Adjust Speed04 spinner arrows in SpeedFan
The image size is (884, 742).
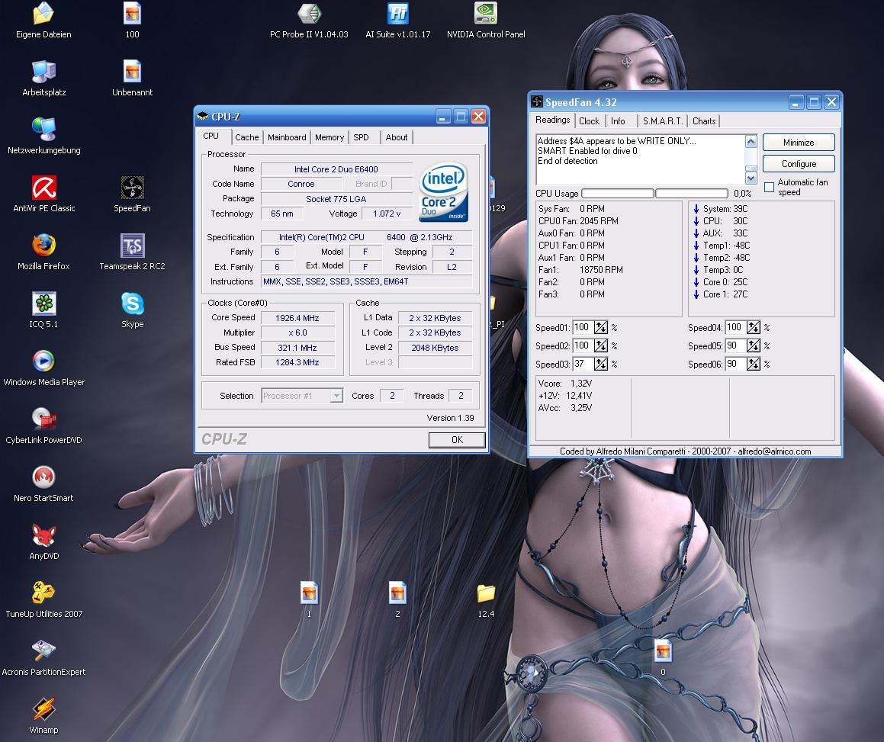pyautogui.click(x=754, y=328)
